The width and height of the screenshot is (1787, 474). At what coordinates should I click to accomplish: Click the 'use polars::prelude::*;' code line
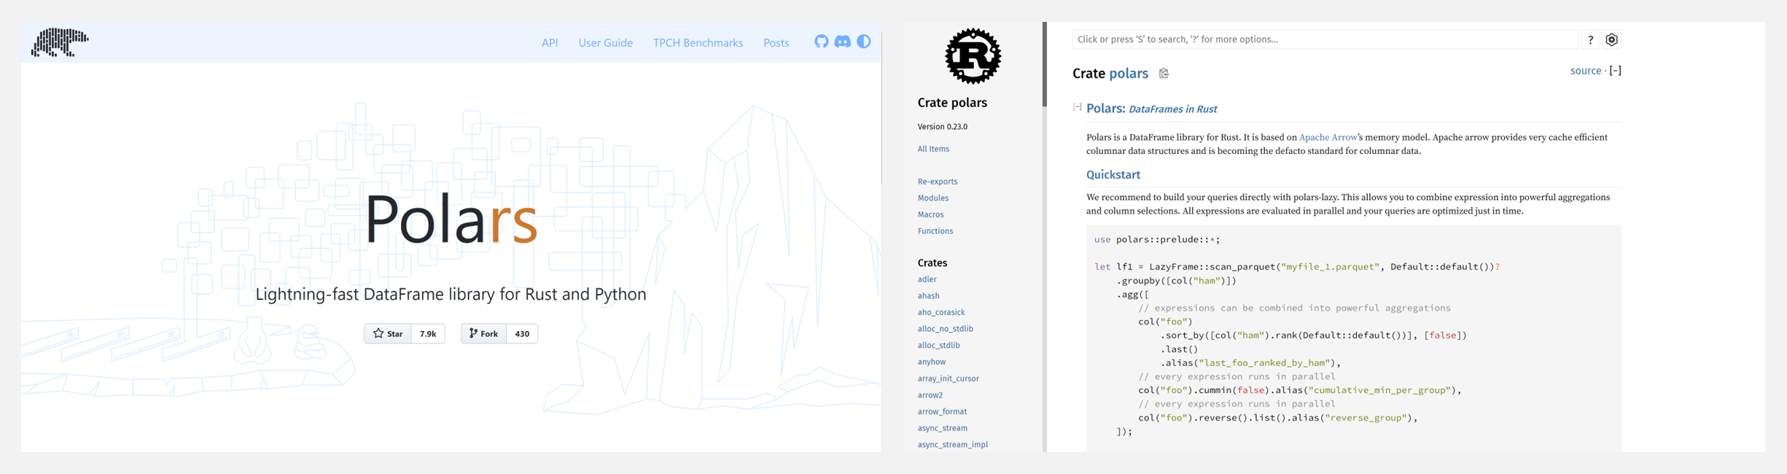point(1156,240)
